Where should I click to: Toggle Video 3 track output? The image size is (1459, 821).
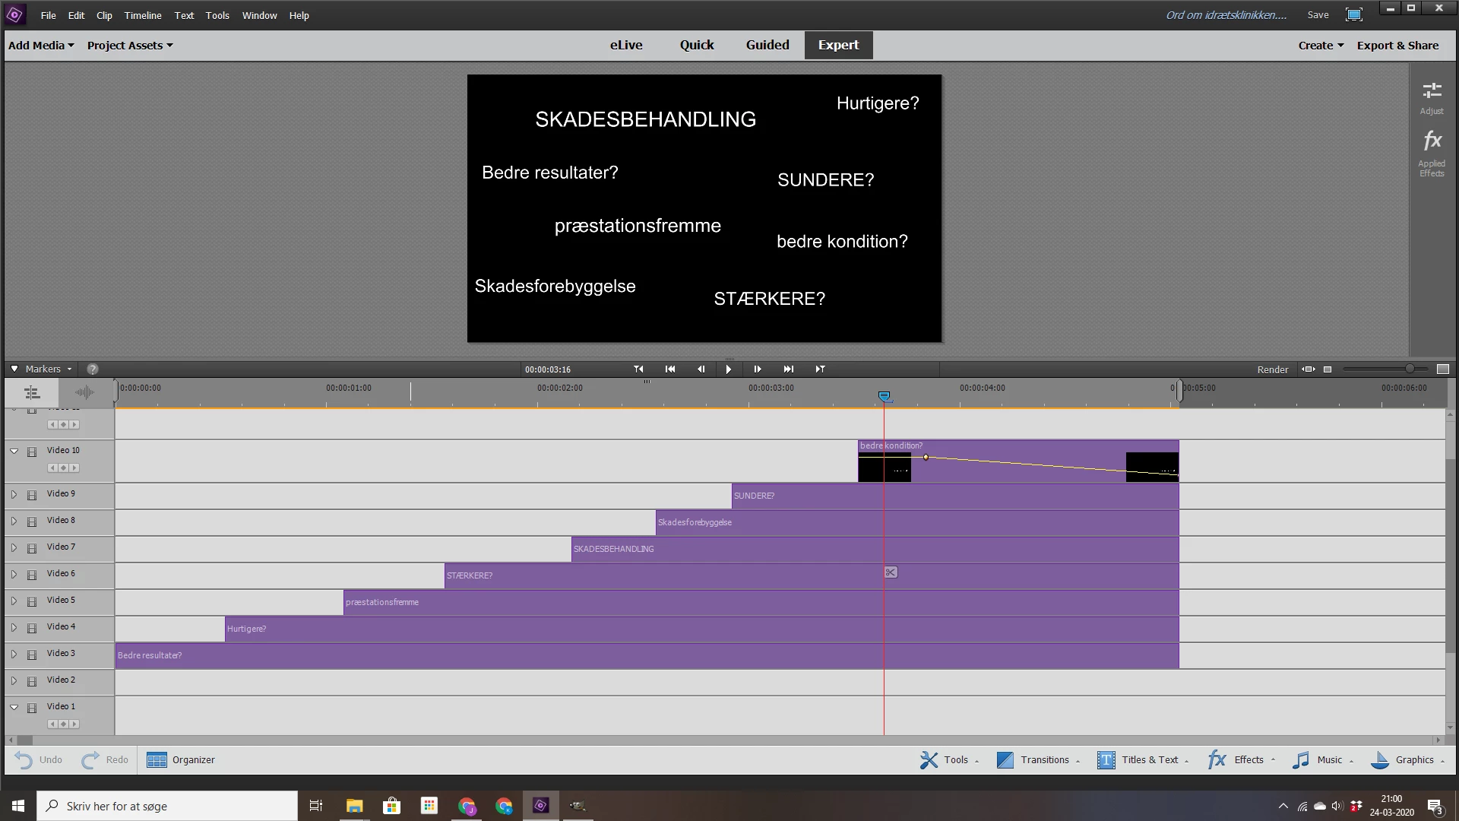tap(32, 655)
